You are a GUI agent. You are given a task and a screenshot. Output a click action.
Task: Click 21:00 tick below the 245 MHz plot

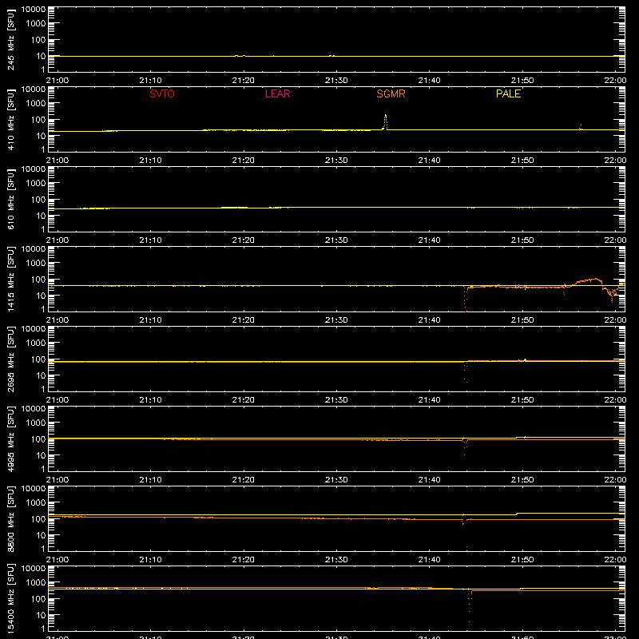pyautogui.click(x=58, y=81)
